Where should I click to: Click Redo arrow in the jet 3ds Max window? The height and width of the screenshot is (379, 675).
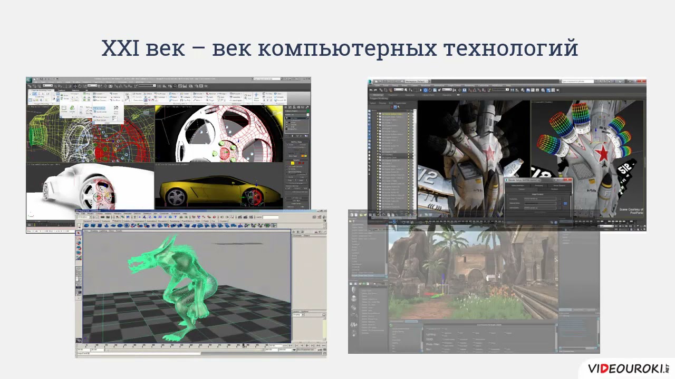point(375,90)
